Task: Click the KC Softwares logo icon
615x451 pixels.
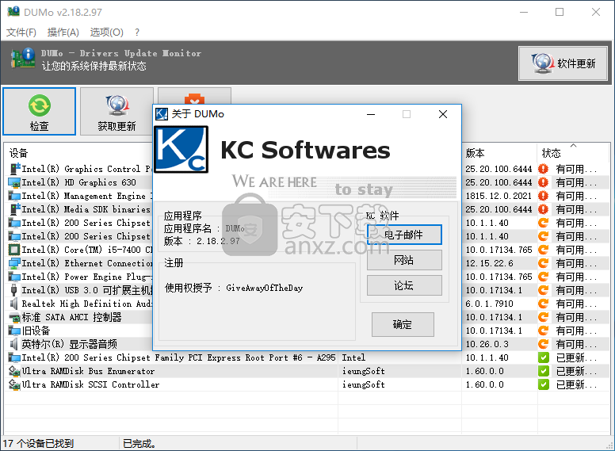Action: [181, 150]
